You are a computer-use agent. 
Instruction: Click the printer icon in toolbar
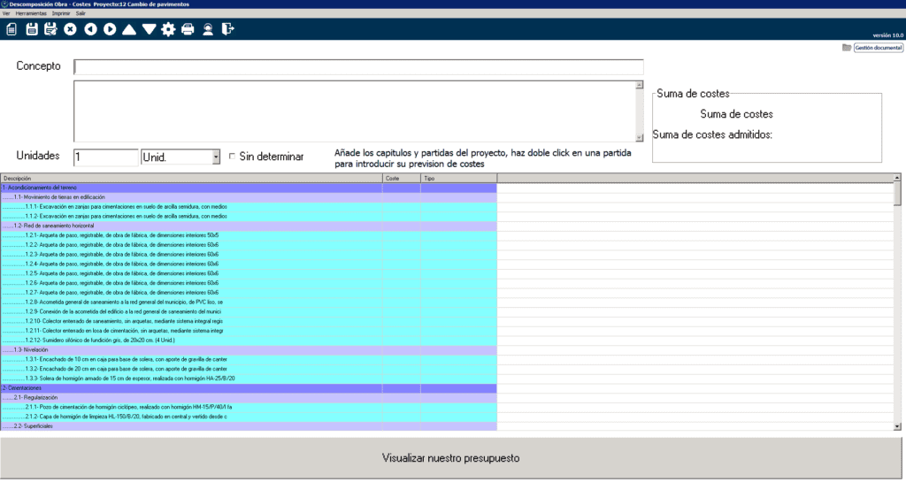(188, 29)
